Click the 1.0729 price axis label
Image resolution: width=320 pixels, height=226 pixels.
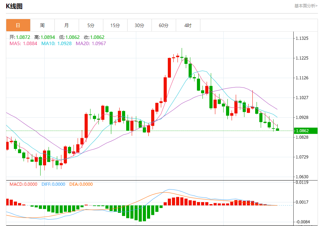click(302, 157)
